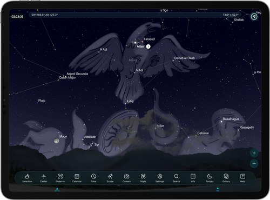
Task: Select Dabih Major label
Action: tap(67, 77)
